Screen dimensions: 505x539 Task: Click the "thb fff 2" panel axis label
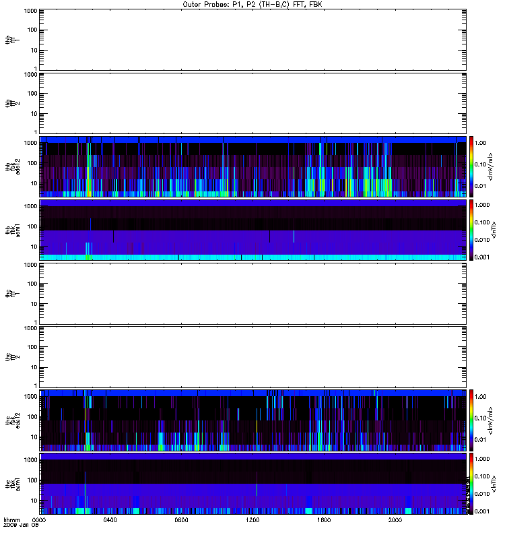tap(12, 104)
